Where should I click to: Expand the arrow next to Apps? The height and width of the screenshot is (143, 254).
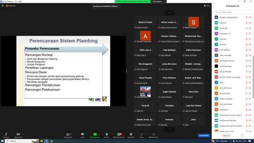point(145,134)
